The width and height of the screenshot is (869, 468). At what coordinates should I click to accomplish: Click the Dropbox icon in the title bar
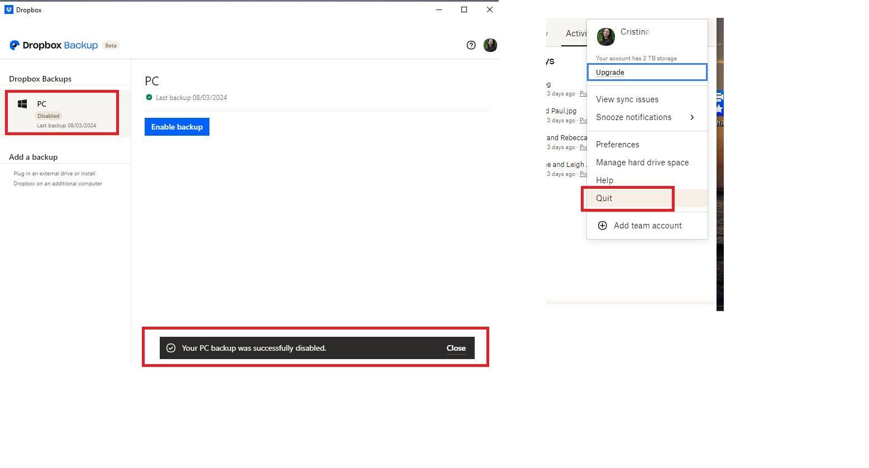pos(9,9)
